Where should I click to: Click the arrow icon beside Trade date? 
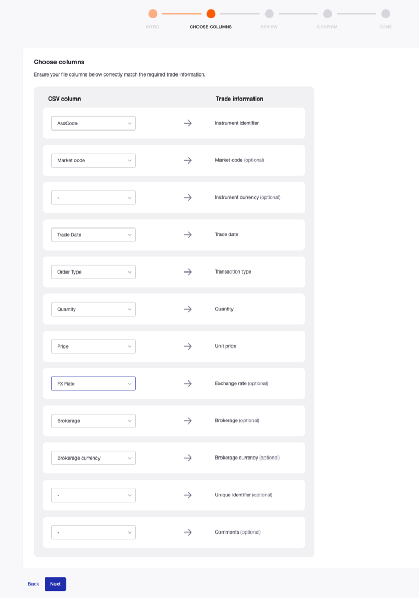coord(188,235)
